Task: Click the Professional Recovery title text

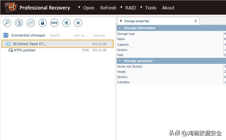Action: [x=45, y=8]
